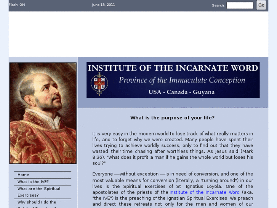Click 'Province of the Immaculate Conception' text

pos(182,80)
